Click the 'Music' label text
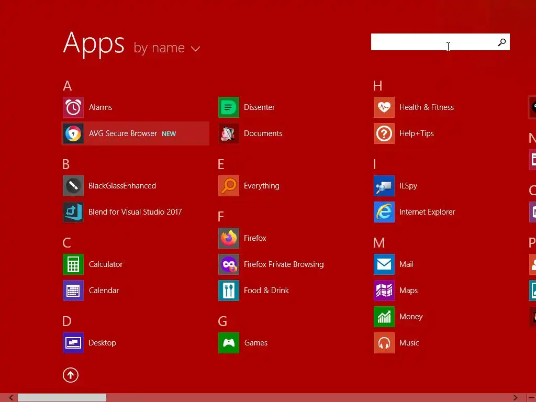 pos(409,343)
